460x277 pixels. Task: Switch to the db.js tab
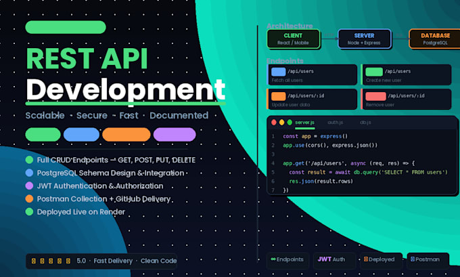click(x=365, y=123)
